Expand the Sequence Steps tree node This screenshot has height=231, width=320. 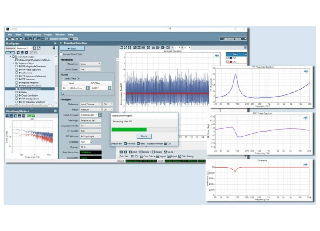(13, 63)
